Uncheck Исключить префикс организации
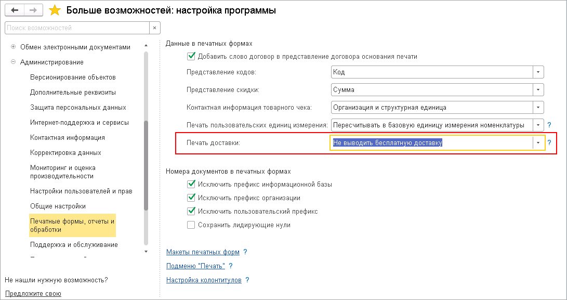This screenshot has height=300, width=567. click(191, 198)
